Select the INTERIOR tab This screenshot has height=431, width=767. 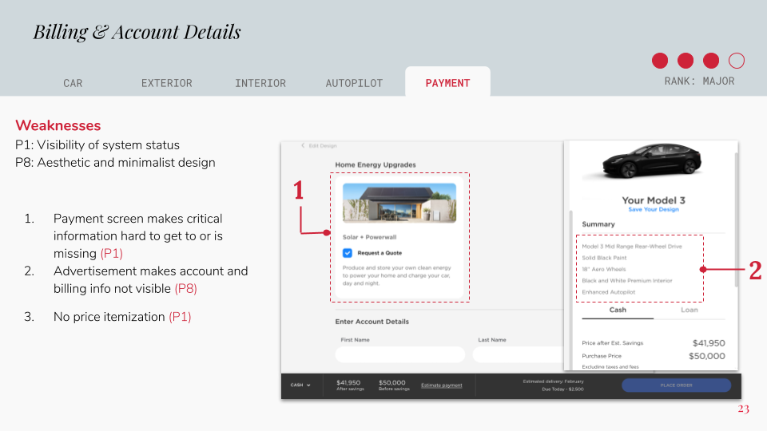coord(260,83)
